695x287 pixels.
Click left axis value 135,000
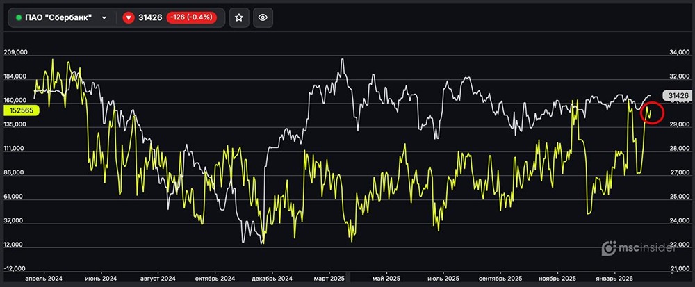click(x=15, y=124)
